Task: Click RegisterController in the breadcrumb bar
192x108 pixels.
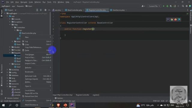Action: [82, 95]
